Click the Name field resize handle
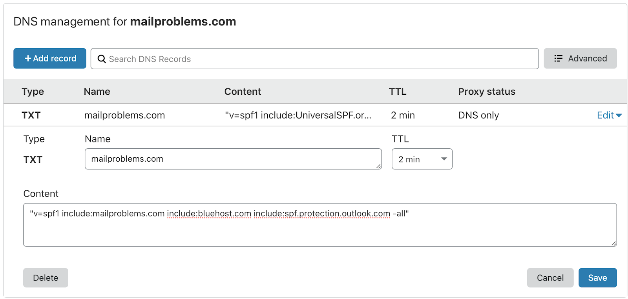This screenshot has width=628, height=299. tap(378, 166)
